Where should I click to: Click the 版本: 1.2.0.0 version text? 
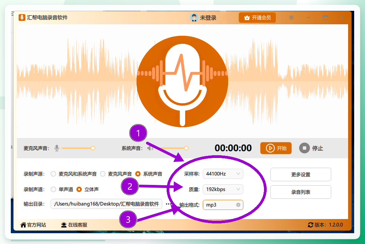click(x=329, y=225)
